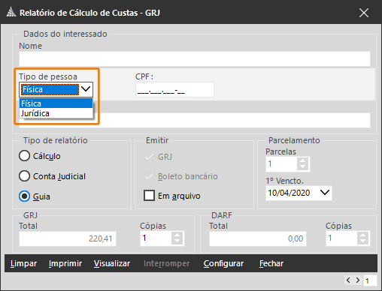The width and height of the screenshot is (382, 291).
Task: Click the Parcelas number field
Action: coord(282,164)
